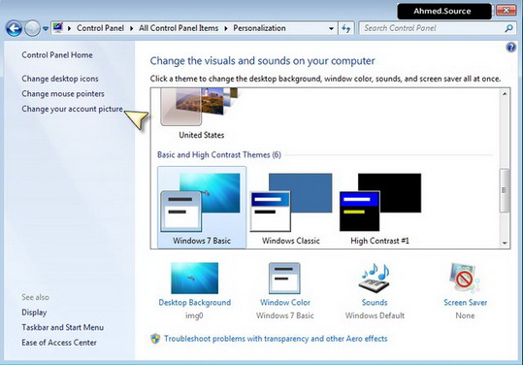
Task: Expand the arrow after Control Panel breadcrumb
Action: pos(131,28)
